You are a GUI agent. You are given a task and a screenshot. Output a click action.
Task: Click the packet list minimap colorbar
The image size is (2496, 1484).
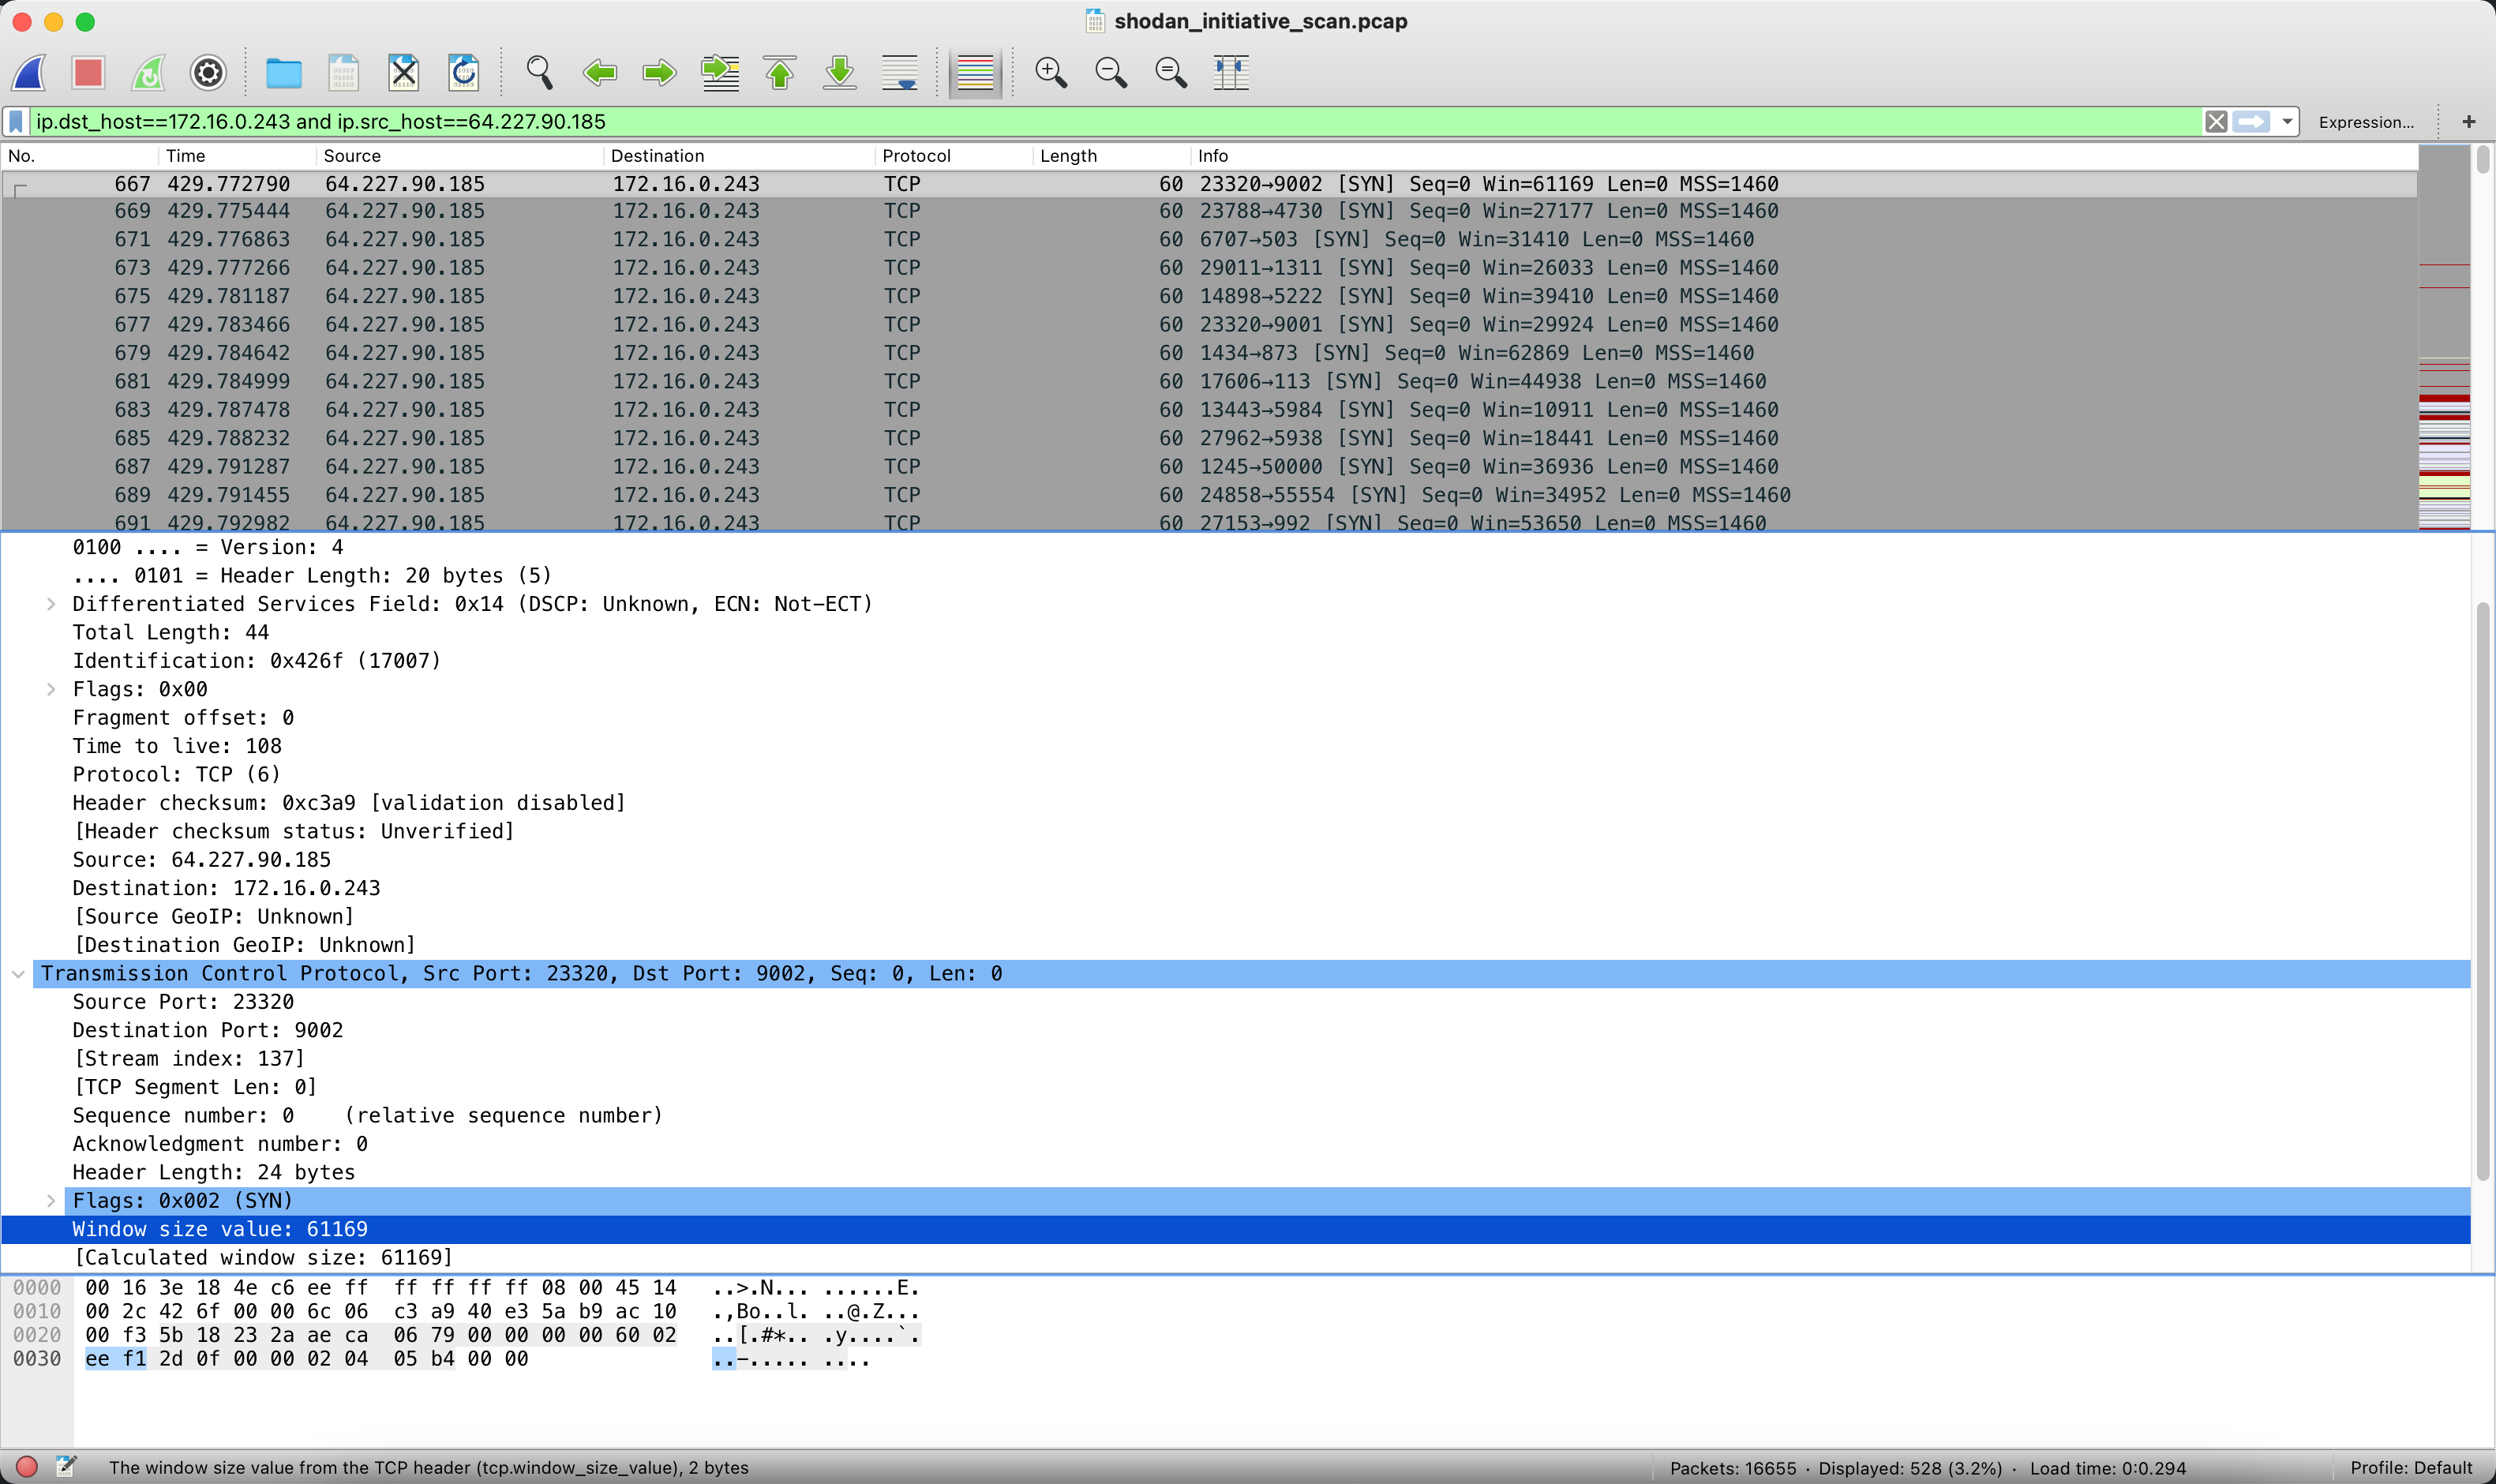[x=2444, y=338]
